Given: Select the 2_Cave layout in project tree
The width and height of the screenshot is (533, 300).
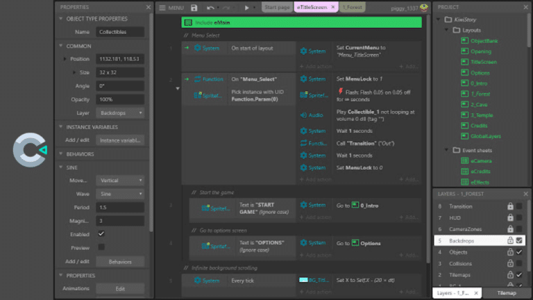Looking at the screenshot, I should (x=479, y=104).
